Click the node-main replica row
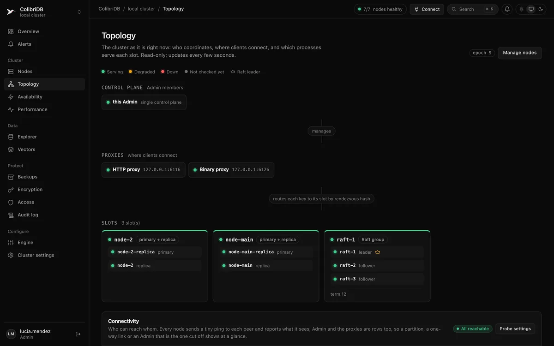 click(266, 265)
